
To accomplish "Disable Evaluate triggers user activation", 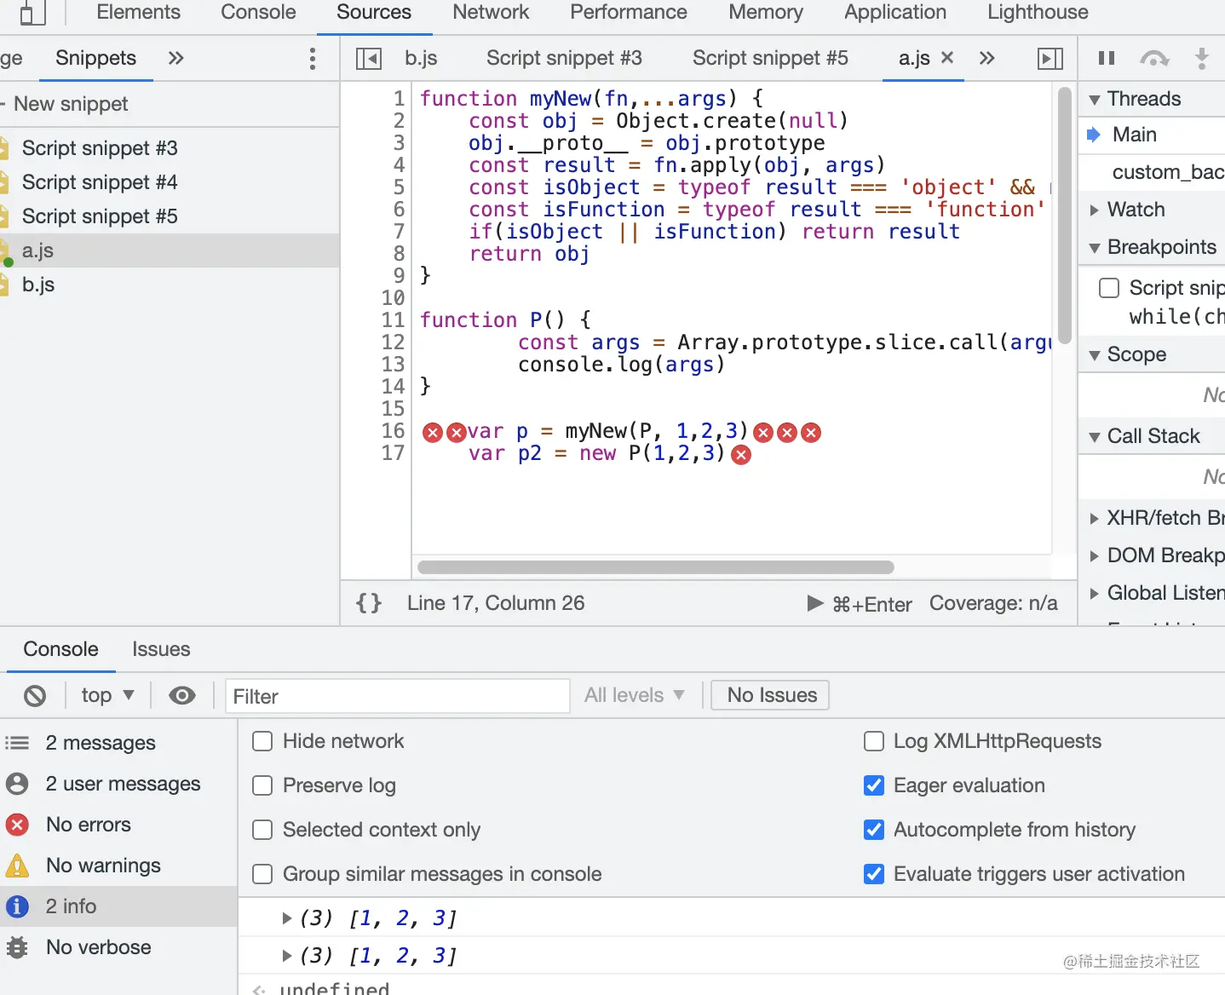I will pos(874,874).
